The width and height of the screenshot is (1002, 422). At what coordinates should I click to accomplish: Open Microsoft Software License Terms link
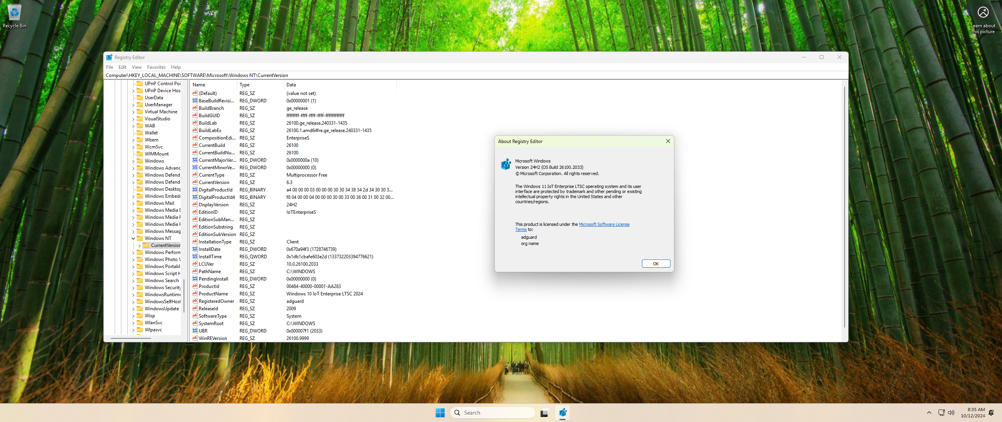pos(604,224)
